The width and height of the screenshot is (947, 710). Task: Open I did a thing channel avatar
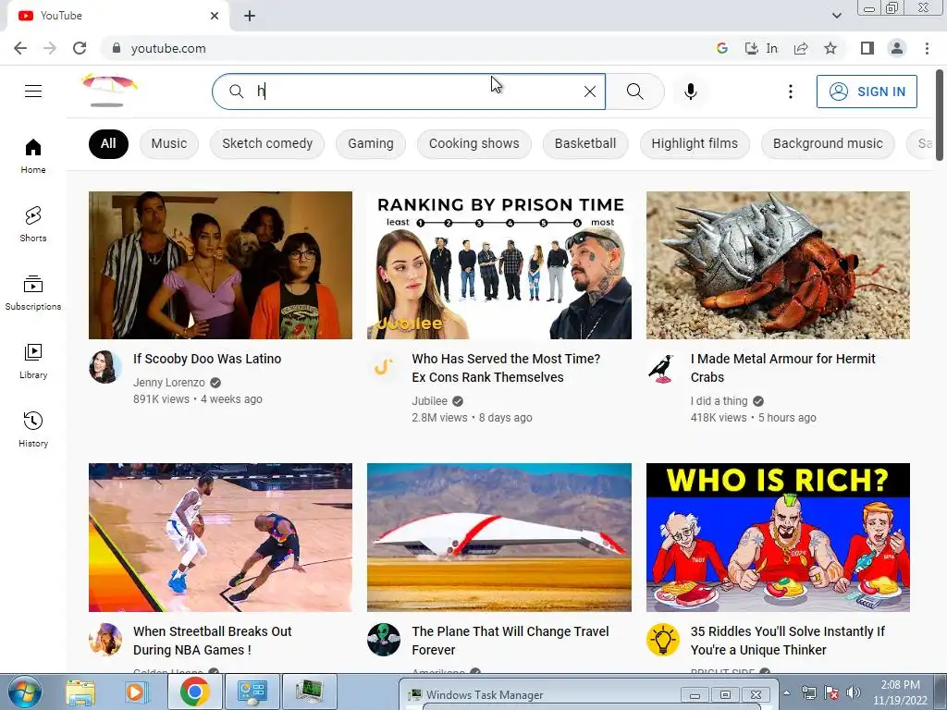(662, 366)
